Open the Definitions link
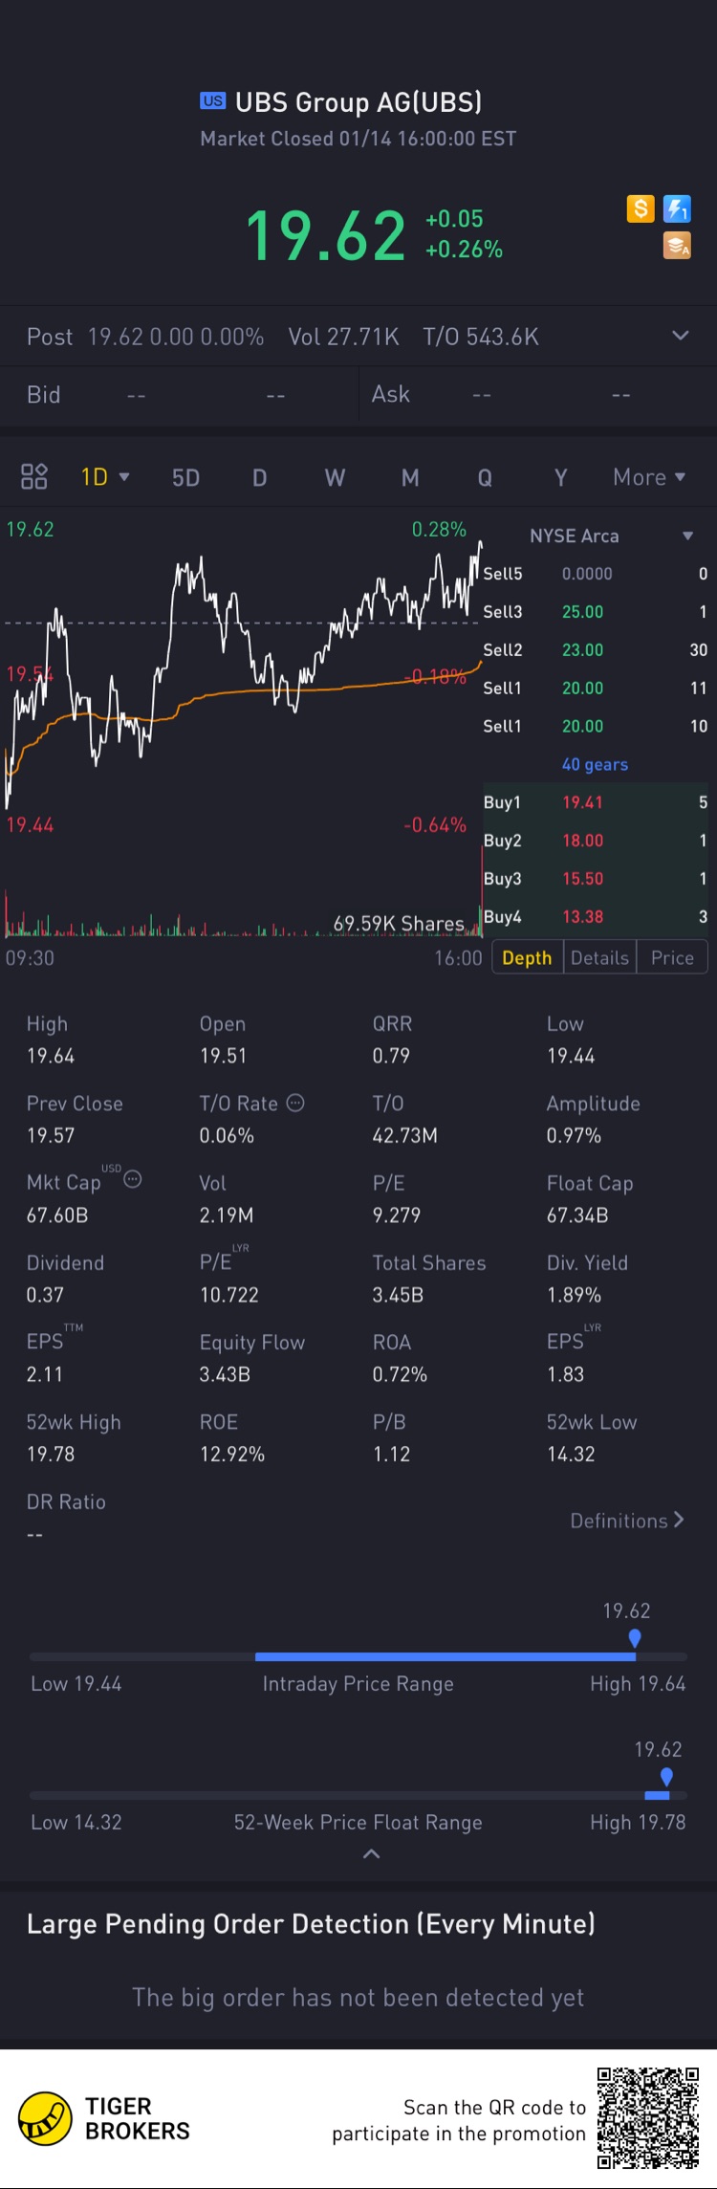Viewport: 717px width, 2189px height. point(627,1521)
